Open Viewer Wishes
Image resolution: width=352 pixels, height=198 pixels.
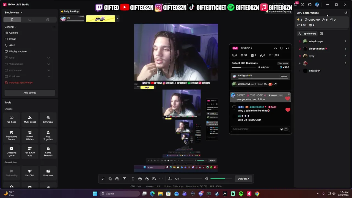click(30, 136)
